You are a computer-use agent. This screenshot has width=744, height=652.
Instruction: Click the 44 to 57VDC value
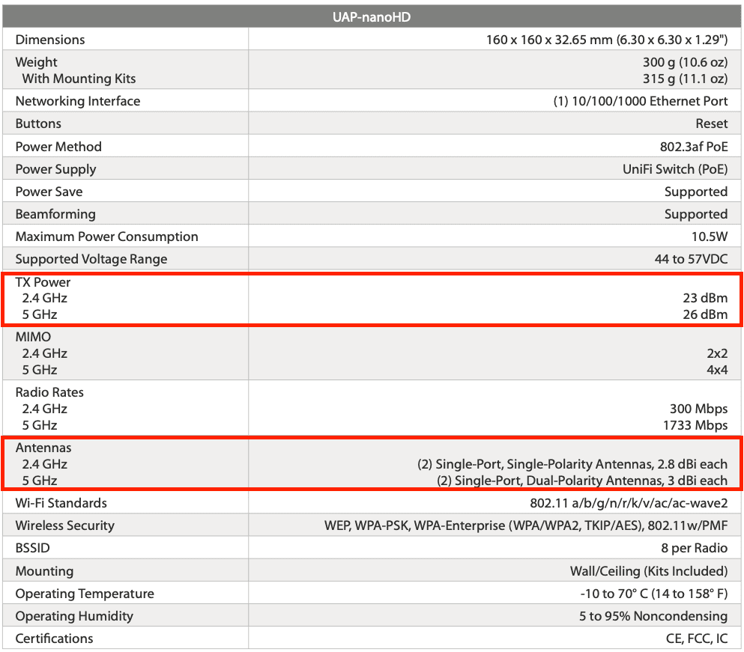[692, 259]
